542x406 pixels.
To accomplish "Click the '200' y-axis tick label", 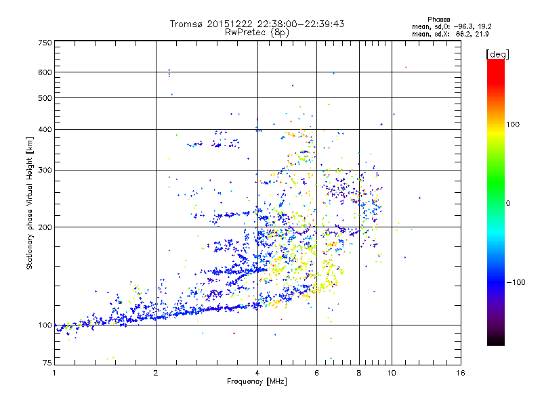I will click(x=45, y=227).
